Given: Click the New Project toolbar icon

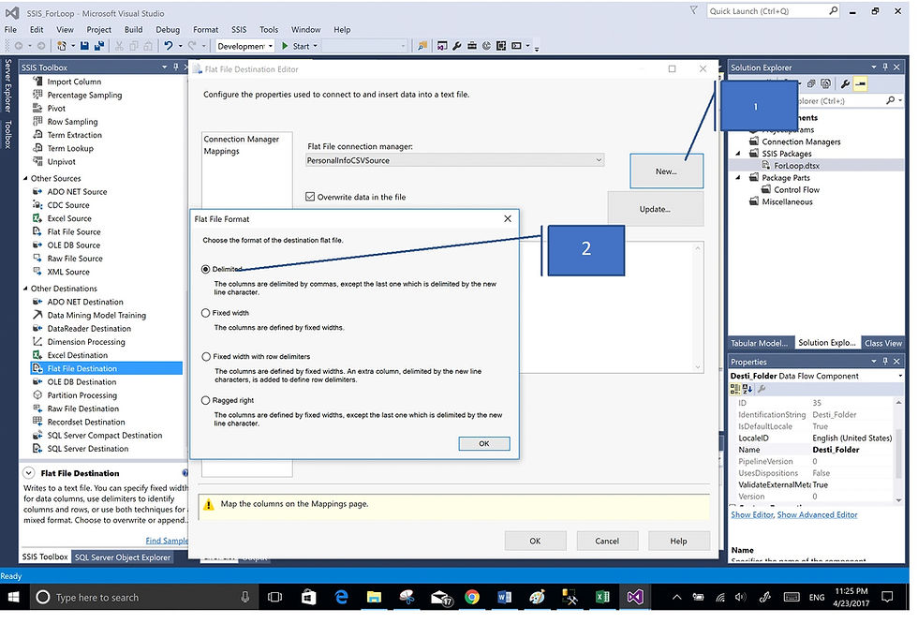Looking at the screenshot, I should [x=62, y=46].
